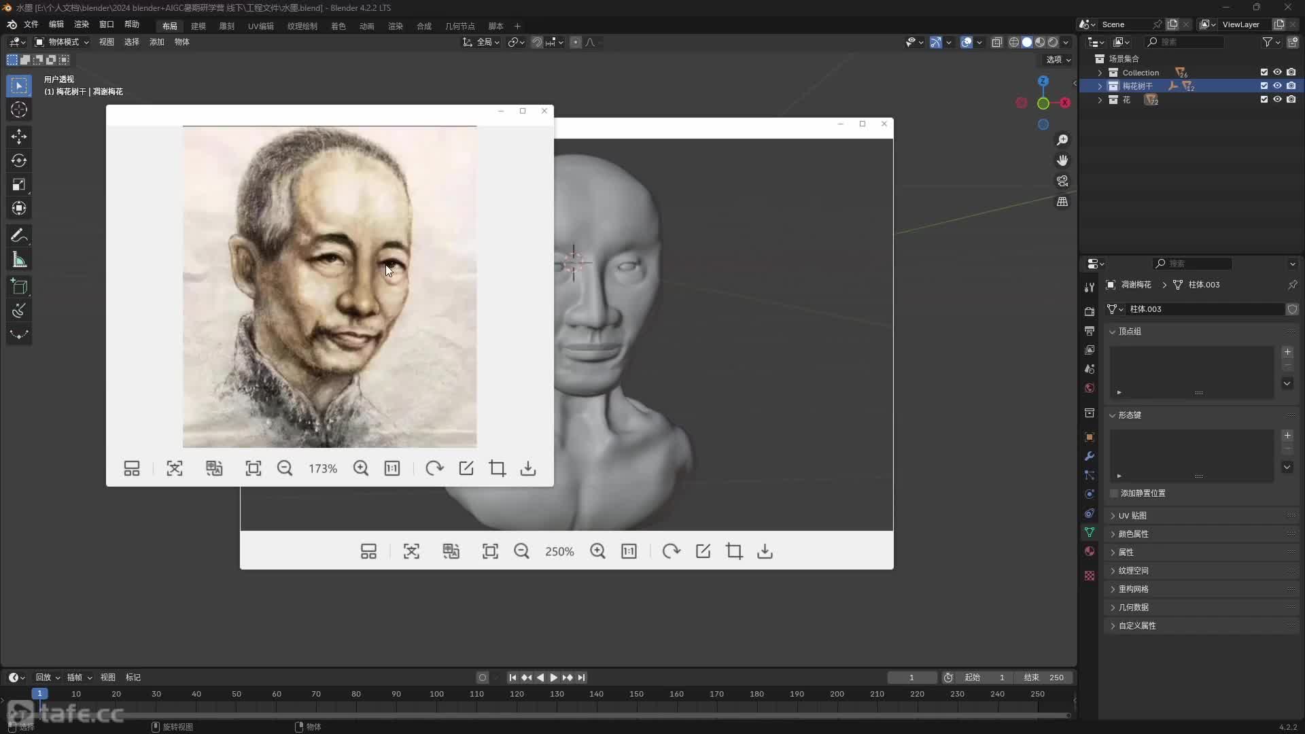1305x734 pixels.
Task: Click frame 100 on the timeline ruler
Action: (436, 694)
